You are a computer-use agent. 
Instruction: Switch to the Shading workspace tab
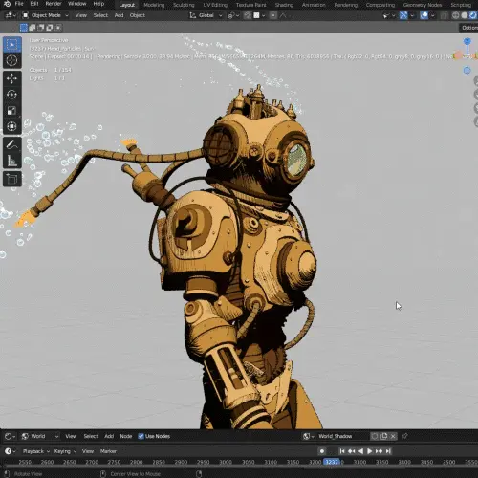coord(284,5)
